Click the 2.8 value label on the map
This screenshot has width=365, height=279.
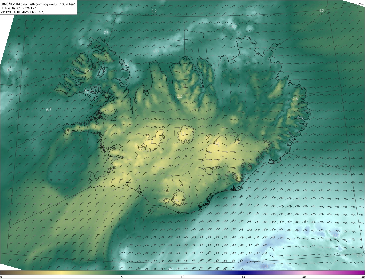pos(295,99)
